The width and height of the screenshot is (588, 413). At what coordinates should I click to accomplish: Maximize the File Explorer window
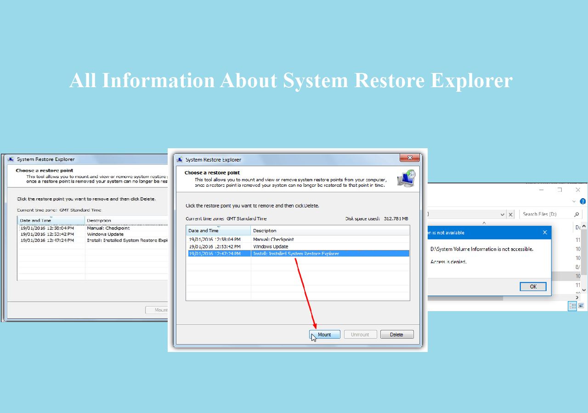pos(560,190)
